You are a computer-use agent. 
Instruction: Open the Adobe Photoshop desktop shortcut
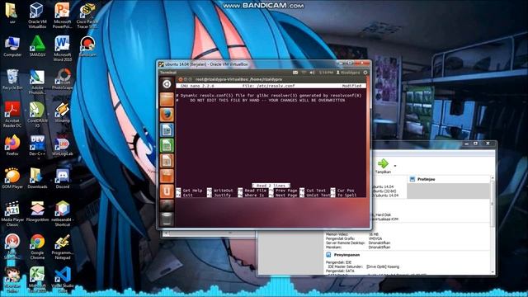coord(37,82)
